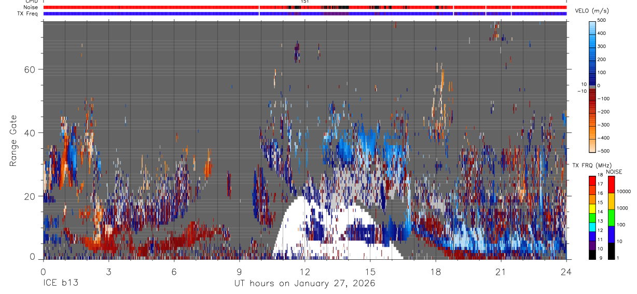Click the '151' CPID value above the plot
This screenshot has width=637, height=294.
pyautogui.click(x=304, y=2)
